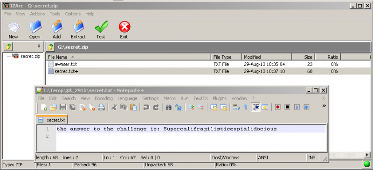Open the IZArc Tools menu
This screenshot has width=373, height=170.
tap(55, 14)
